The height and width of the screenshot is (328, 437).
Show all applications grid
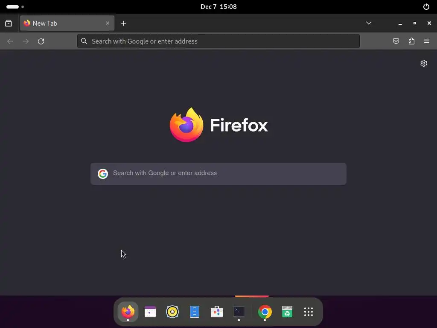coord(309,311)
